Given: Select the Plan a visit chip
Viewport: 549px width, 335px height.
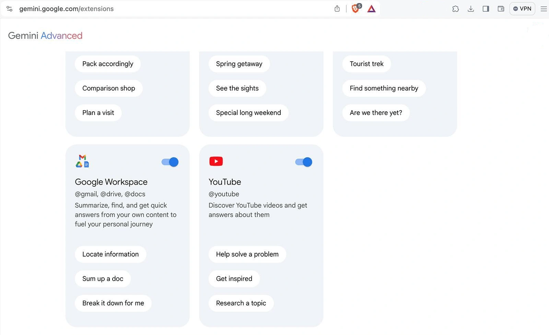Looking at the screenshot, I should click(98, 113).
